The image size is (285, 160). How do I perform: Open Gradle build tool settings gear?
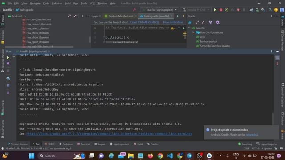[x=218, y=22]
